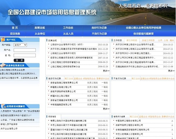Go to 政策法规 navigation item

40,28
